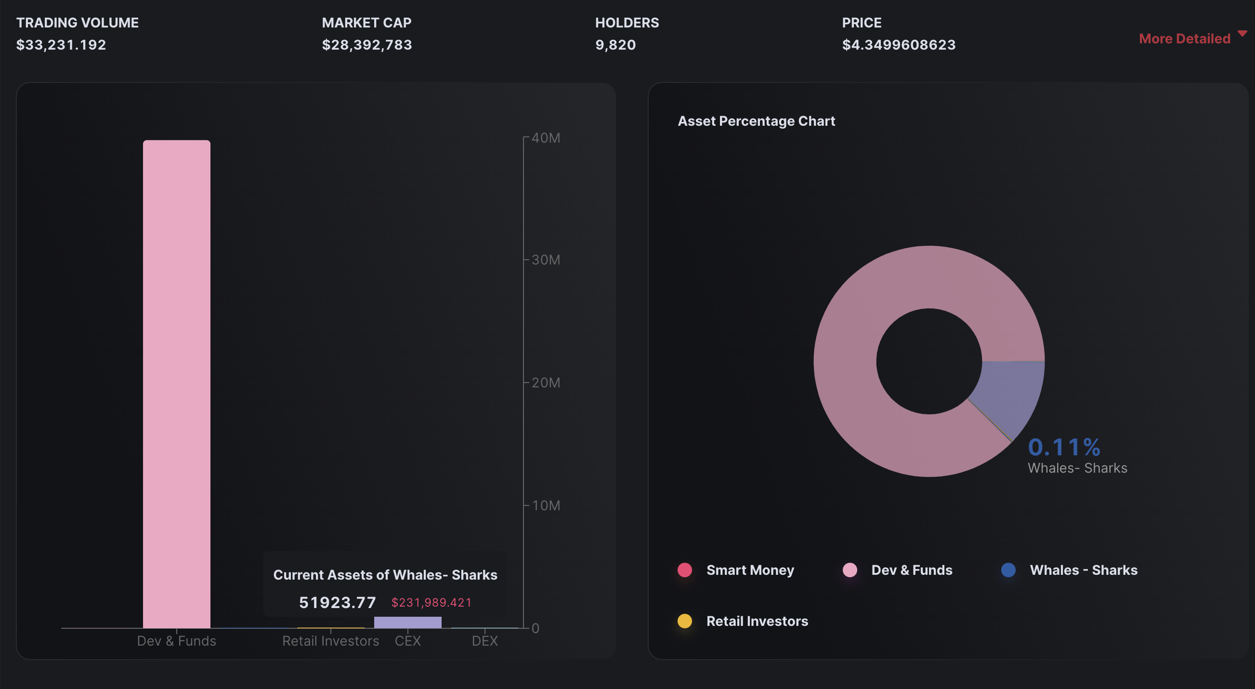Click the Holders count 9,820

(615, 45)
